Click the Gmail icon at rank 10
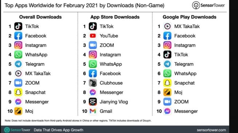This screenshot has height=133, width=238. (93, 111)
